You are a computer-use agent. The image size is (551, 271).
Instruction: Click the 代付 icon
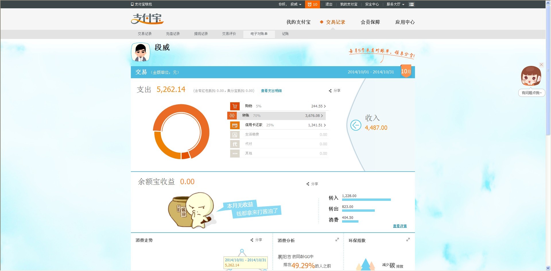(235, 144)
